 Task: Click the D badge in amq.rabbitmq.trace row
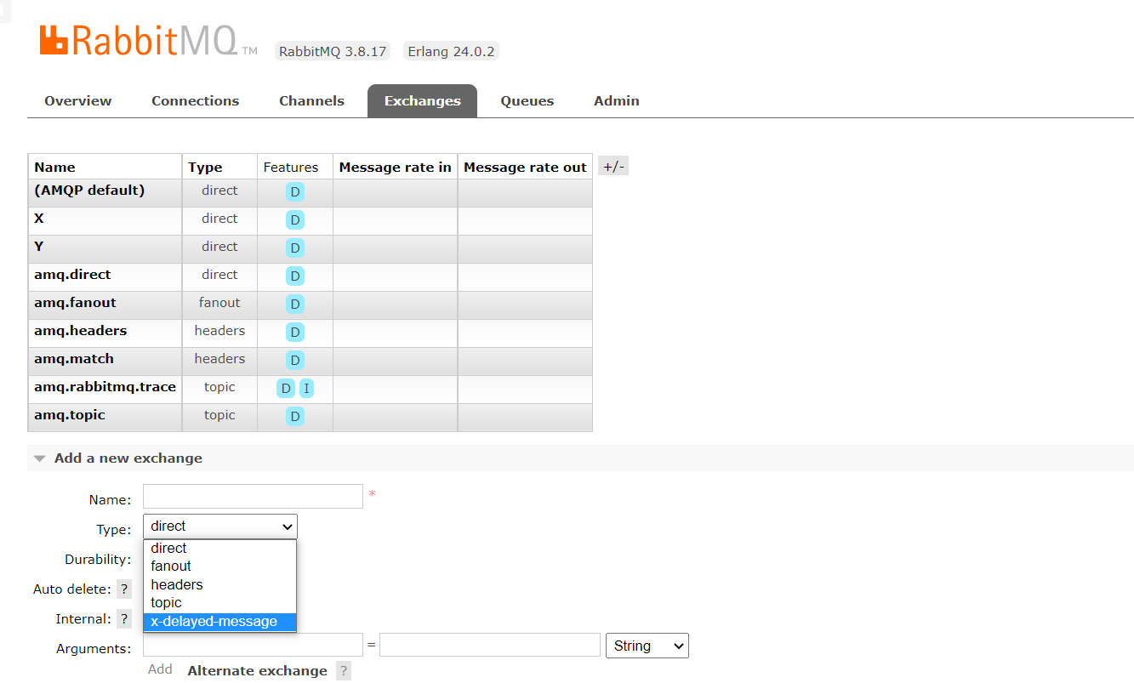click(286, 389)
